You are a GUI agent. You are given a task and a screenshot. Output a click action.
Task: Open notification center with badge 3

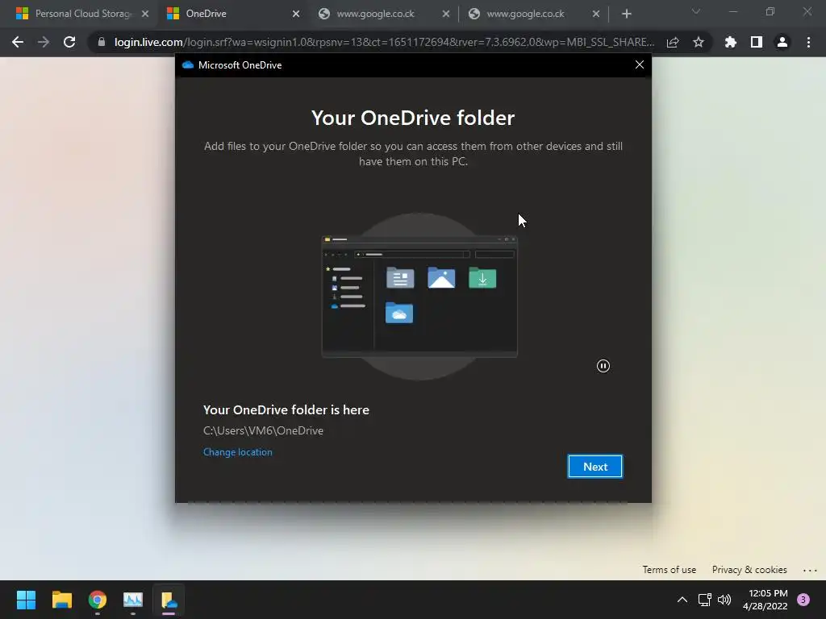[x=803, y=600]
